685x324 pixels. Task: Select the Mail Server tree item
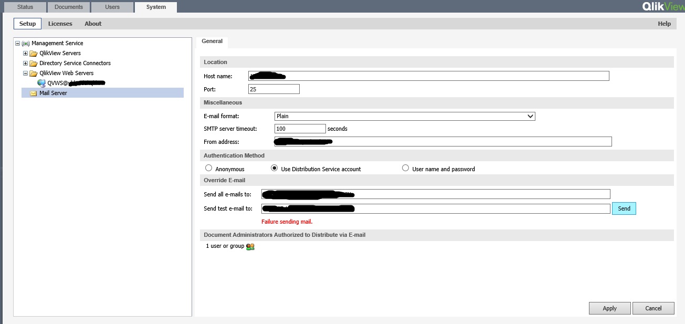pyautogui.click(x=102, y=93)
